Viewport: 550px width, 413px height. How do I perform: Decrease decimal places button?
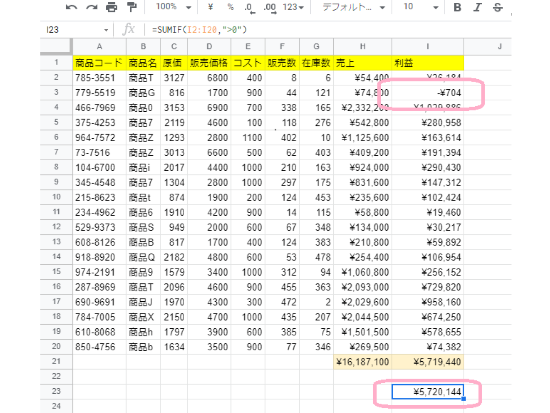point(250,8)
